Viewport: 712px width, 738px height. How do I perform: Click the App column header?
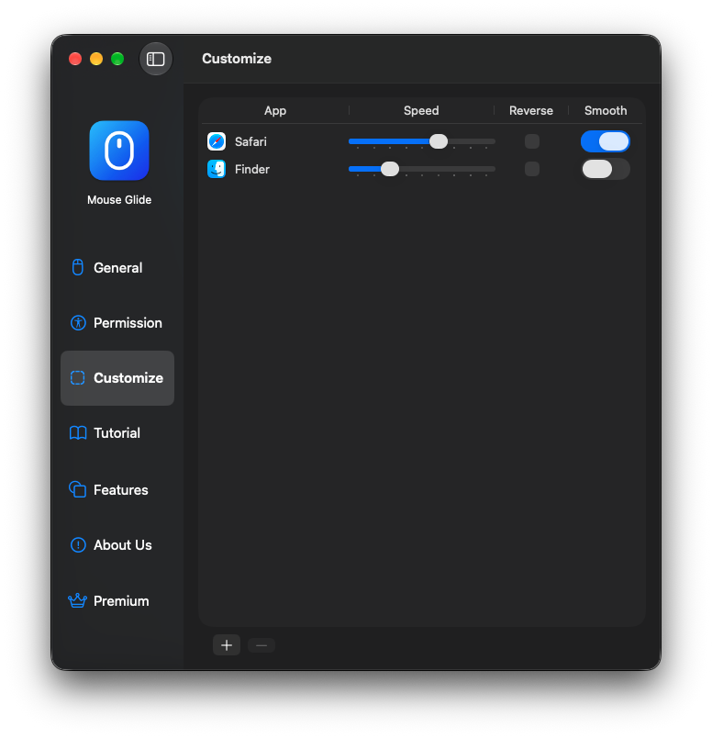275,110
